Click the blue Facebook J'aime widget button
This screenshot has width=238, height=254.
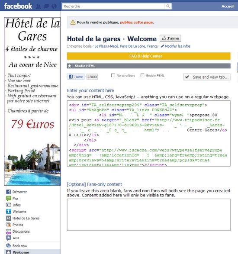[76, 77]
